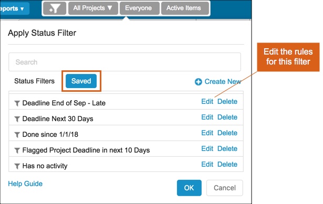Edit the Has no activity filter
Screen dimensions: 323x204
coord(207,164)
